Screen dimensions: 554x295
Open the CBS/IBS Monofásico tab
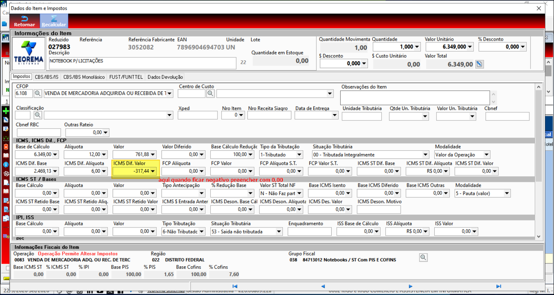pos(84,77)
